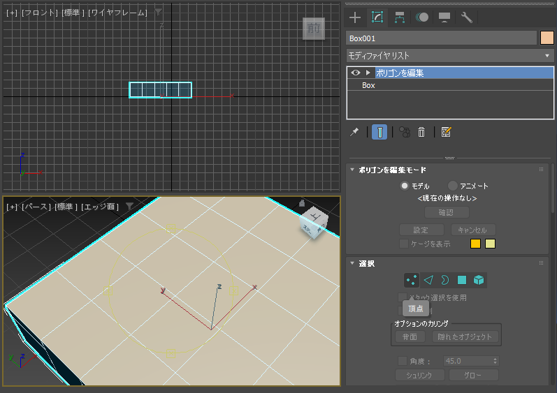Click the 前 ViewCube face
Screen dimensions: 557x393
(314, 29)
